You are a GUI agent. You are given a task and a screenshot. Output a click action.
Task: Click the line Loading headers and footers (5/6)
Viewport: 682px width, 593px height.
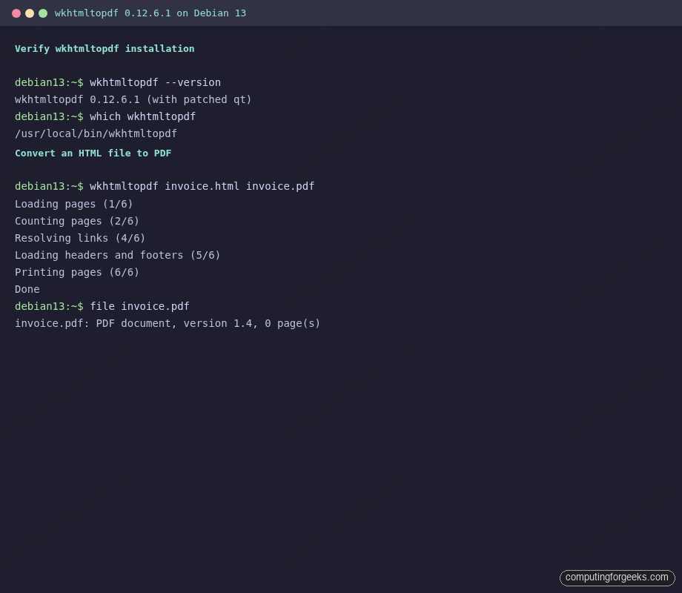pos(117,254)
